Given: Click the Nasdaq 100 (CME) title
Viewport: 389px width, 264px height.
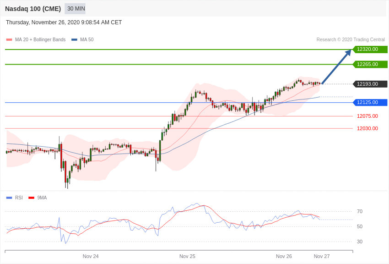Looking at the screenshot, I should click(x=33, y=9).
